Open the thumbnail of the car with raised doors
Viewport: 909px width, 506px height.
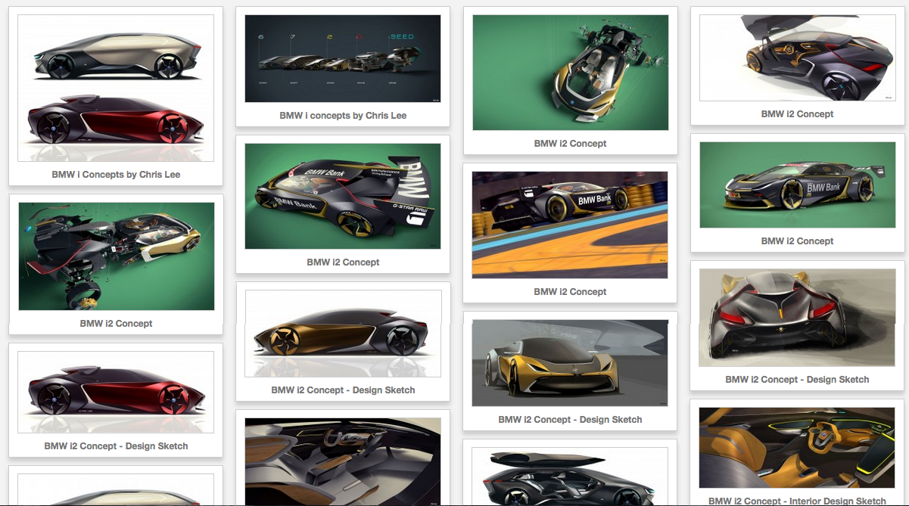798,57
